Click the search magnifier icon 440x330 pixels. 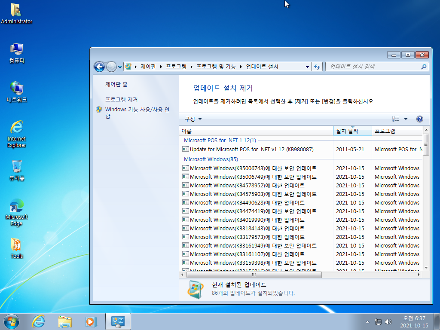pos(424,67)
